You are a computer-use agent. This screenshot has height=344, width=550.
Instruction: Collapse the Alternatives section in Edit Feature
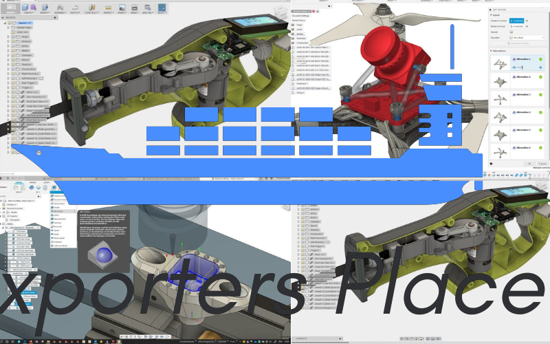click(491, 51)
